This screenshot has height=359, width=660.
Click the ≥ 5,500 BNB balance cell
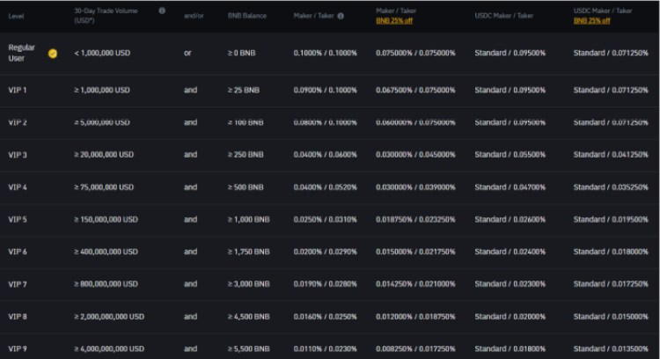point(249,349)
